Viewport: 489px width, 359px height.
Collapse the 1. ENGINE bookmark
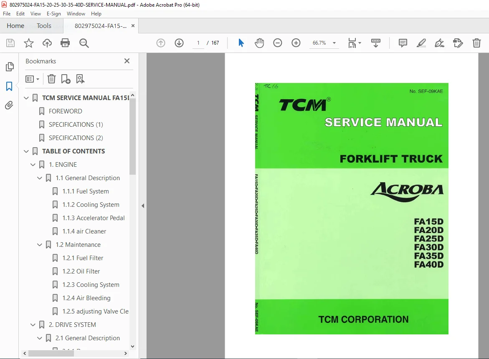click(33, 165)
